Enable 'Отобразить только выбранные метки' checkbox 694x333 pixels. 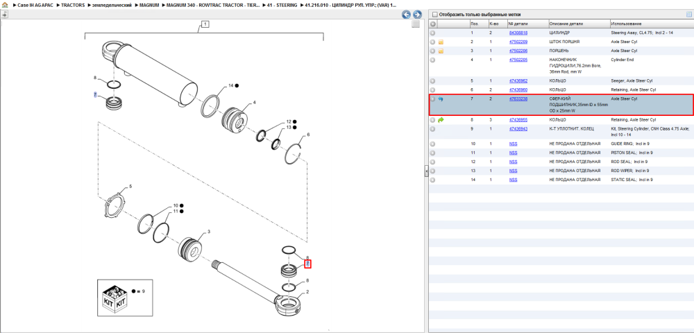(434, 14)
